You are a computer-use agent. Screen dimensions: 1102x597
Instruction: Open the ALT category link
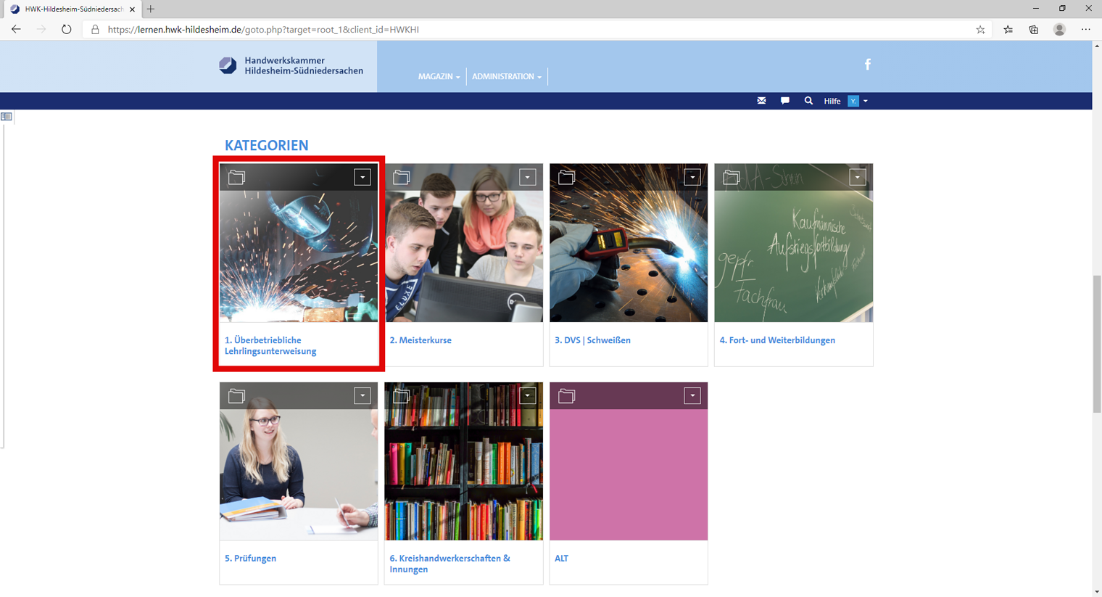(561, 559)
